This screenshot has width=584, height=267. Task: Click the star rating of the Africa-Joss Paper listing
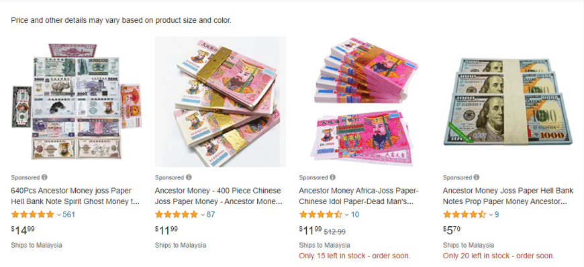pyautogui.click(x=321, y=214)
